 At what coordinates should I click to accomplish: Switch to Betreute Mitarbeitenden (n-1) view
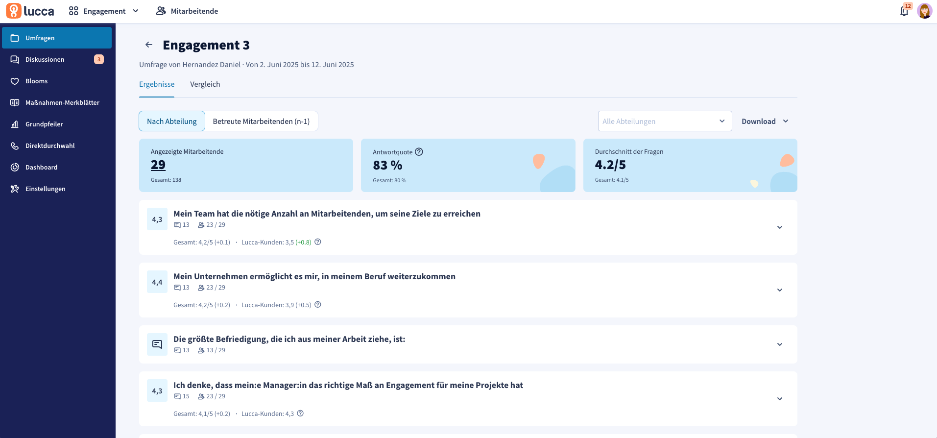click(x=261, y=122)
